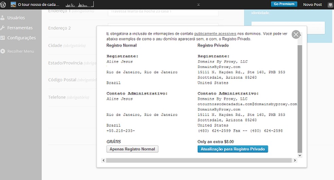Click the otournossodecadadia.com proxy email text
The image size is (334, 180).
(x=247, y=104)
